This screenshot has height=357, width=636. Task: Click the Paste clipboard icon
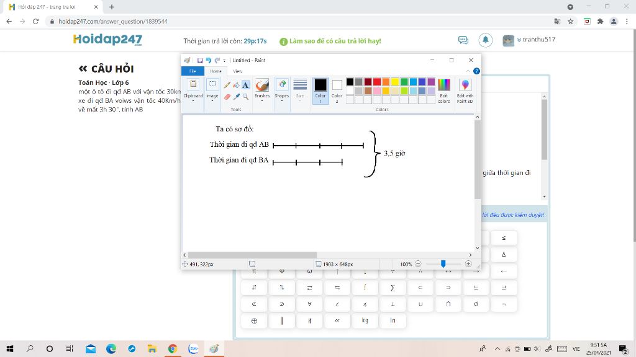[x=193, y=84]
